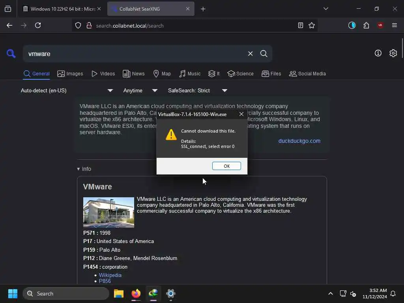Close the VirtualBox download error dialog
The height and width of the screenshot is (303, 404).
241,114
